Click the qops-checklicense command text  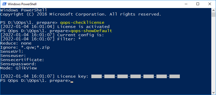click(82, 23)
